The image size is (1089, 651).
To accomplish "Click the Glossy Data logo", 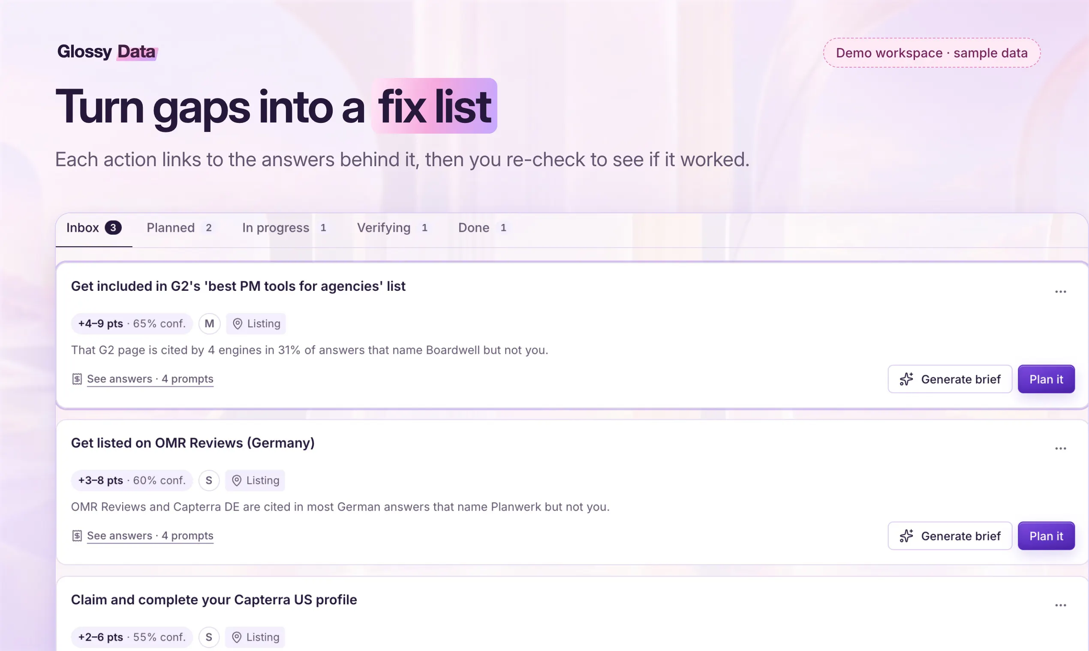I will (x=107, y=52).
